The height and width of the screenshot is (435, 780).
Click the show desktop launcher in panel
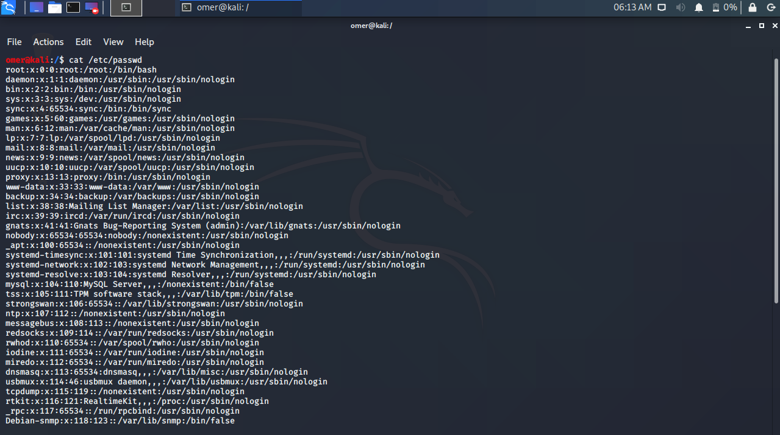click(37, 8)
